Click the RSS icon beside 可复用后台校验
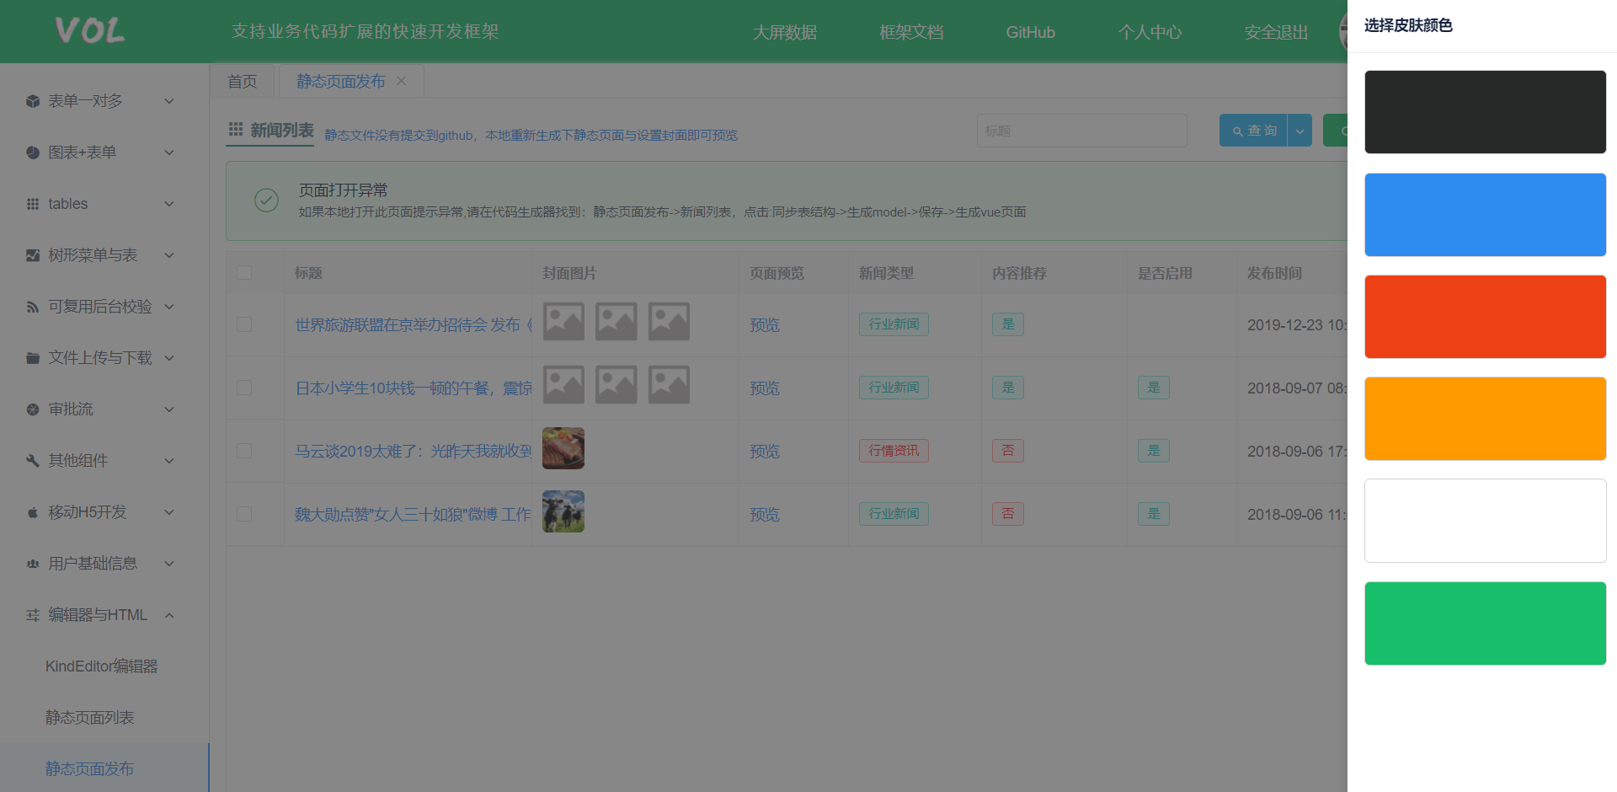Viewport: 1617px width, 792px height. [x=33, y=307]
